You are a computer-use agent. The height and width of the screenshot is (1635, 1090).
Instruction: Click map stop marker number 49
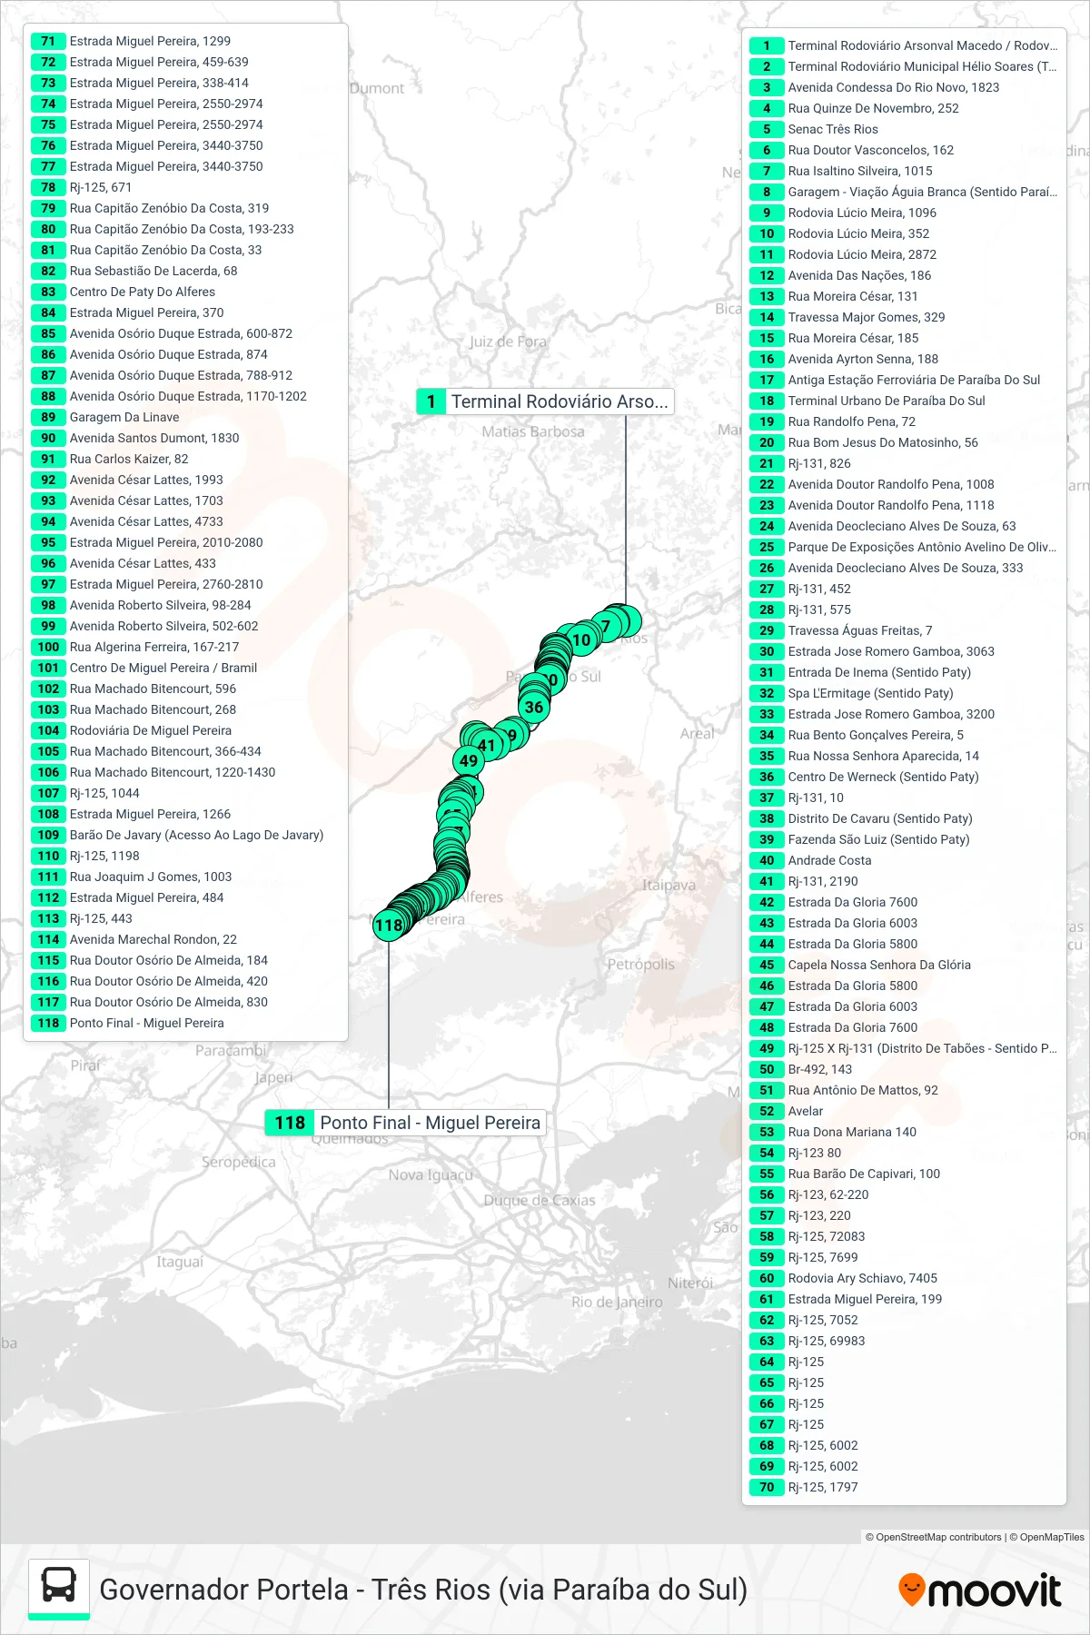click(x=469, y=761)
